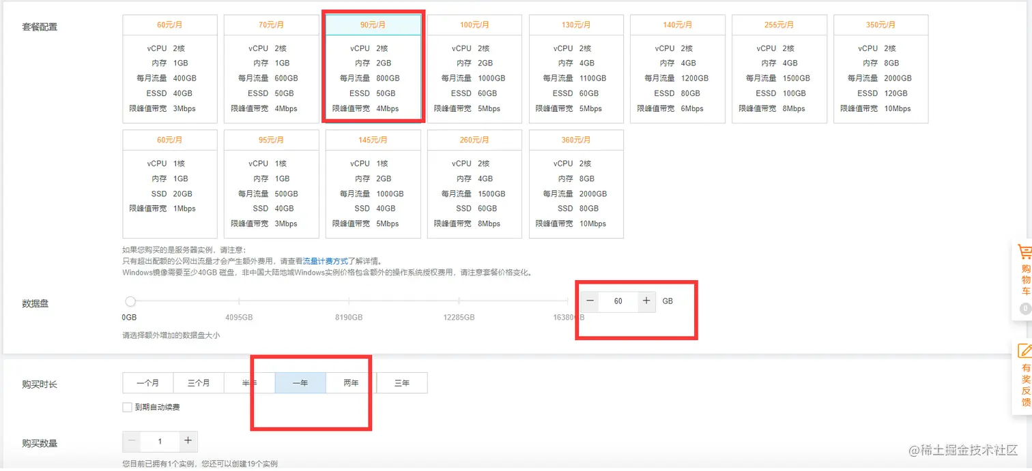Open the 流量计费方式 link
Screen dimensions: 1032x471
point(326,261)
